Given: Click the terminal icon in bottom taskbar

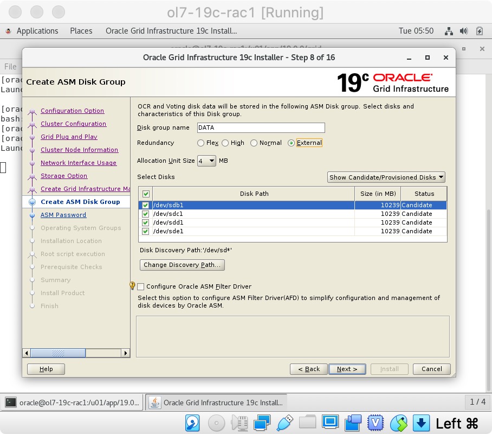Looking at the screenshot, I should [11, 402].
